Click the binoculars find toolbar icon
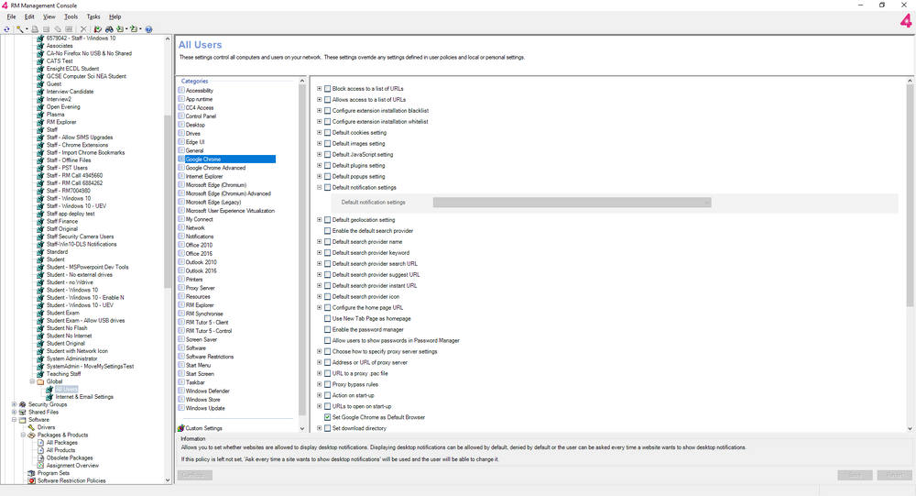The image size is (916, 496). pyautogui.click(x=109, y=29)
